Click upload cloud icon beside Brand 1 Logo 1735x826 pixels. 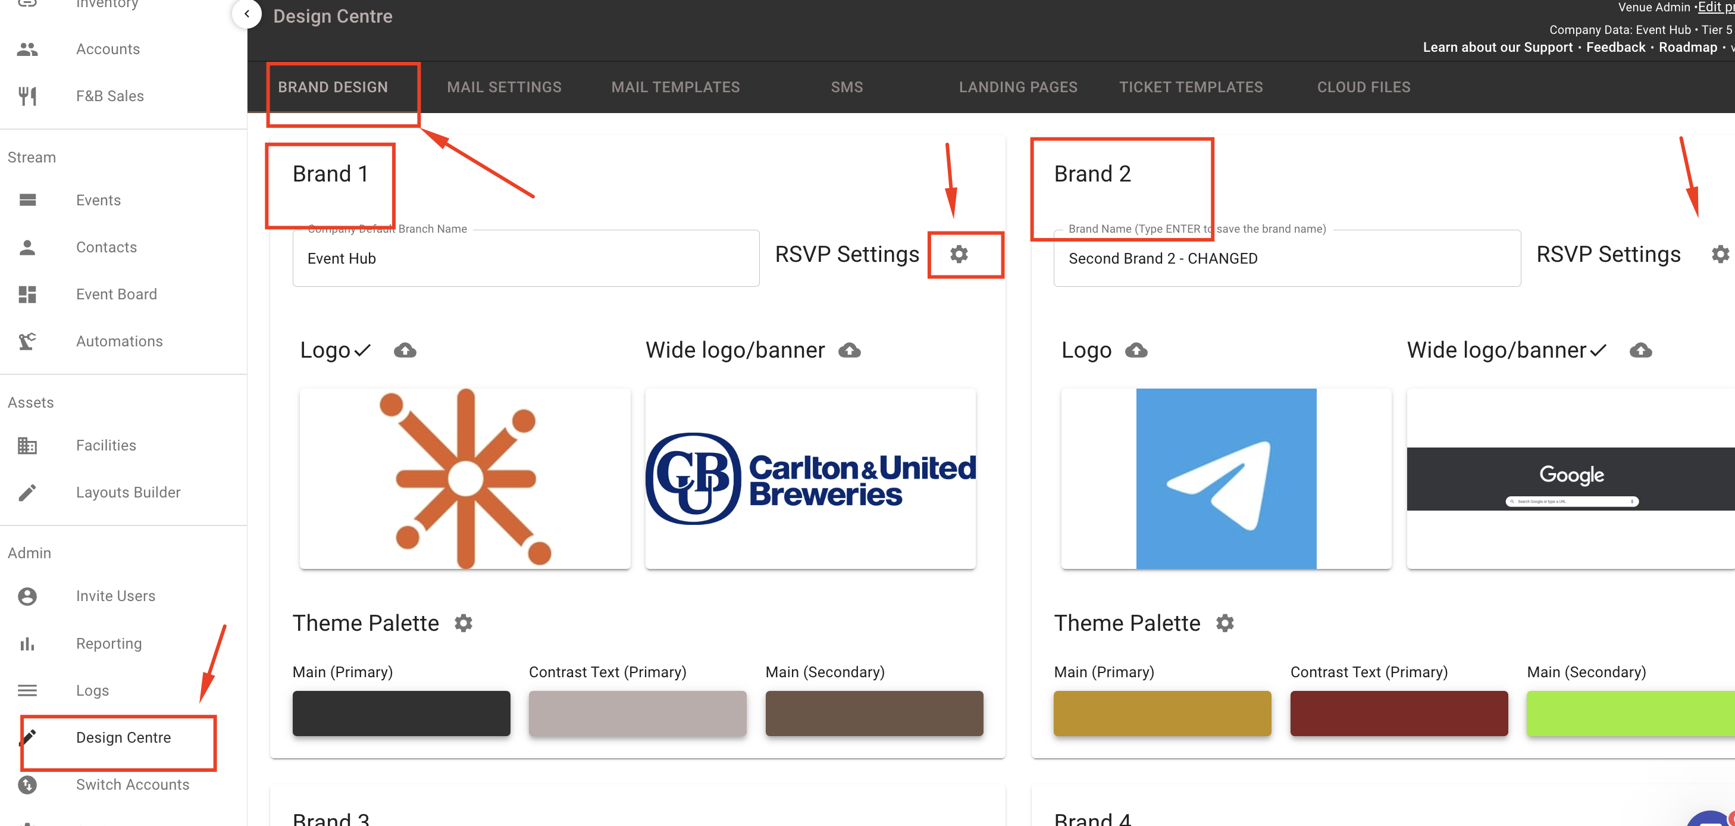[x=405, y=351]
